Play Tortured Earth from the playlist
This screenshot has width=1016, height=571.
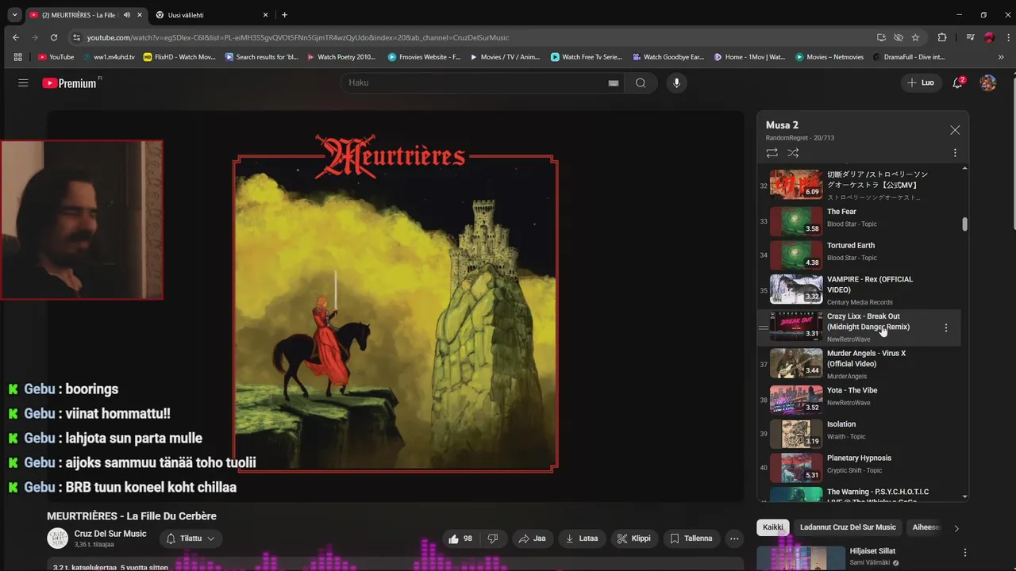point(860,255)
